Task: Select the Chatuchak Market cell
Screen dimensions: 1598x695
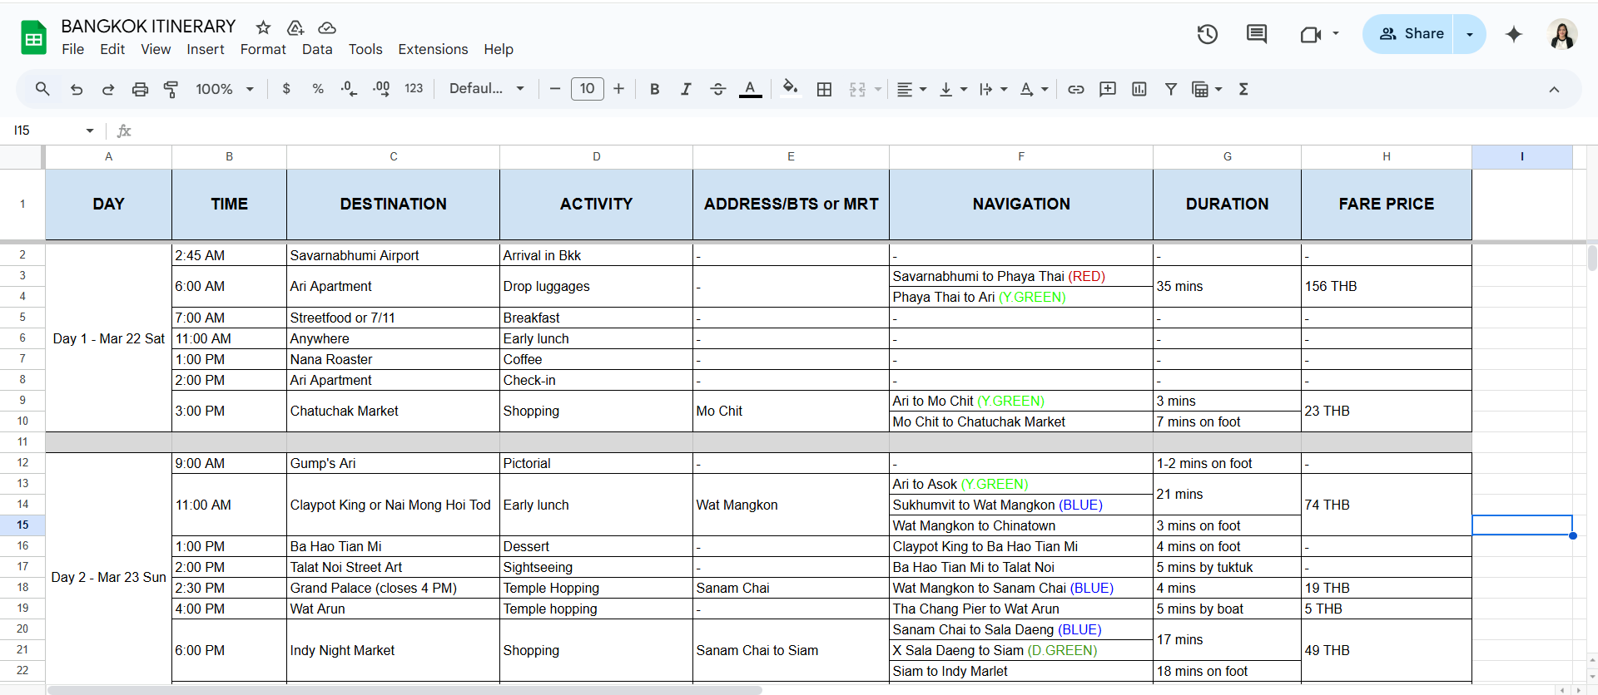Action: pos(393,411)
